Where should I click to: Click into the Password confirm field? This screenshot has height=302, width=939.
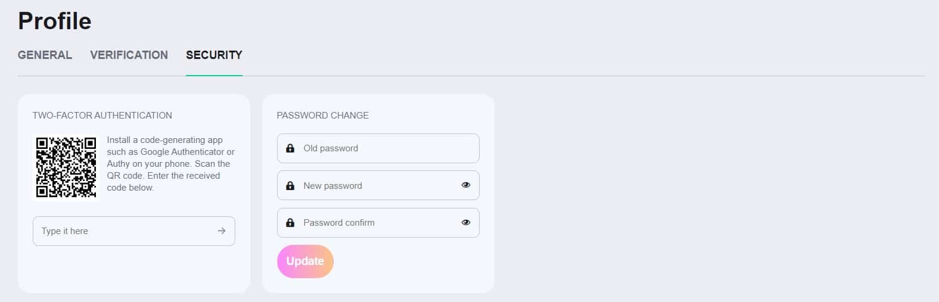[x=378, y=223]
